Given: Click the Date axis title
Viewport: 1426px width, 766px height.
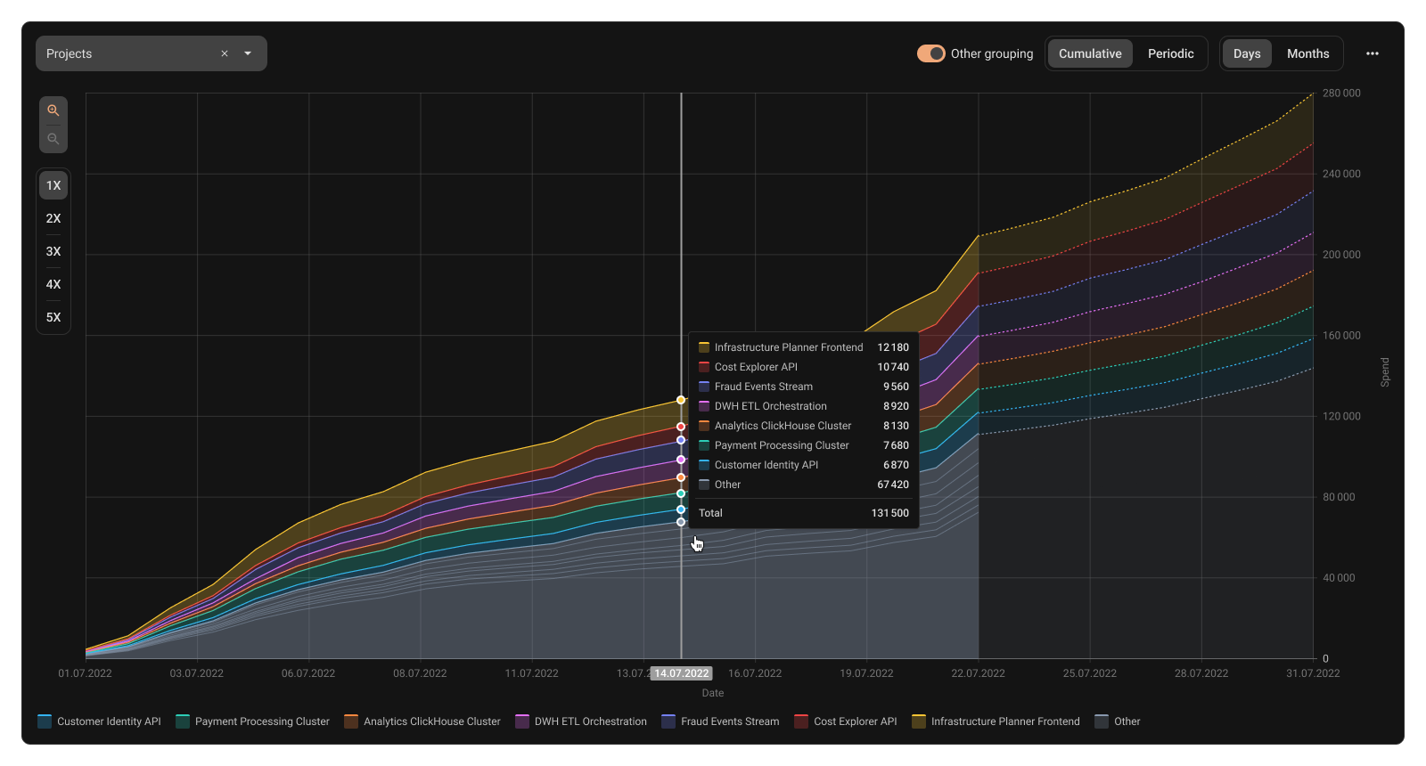Looking at the screenshot, I should [x=713, y=693].
